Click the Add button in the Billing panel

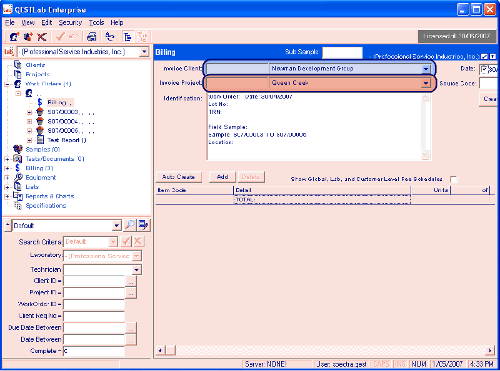click(x=222, y=176)
